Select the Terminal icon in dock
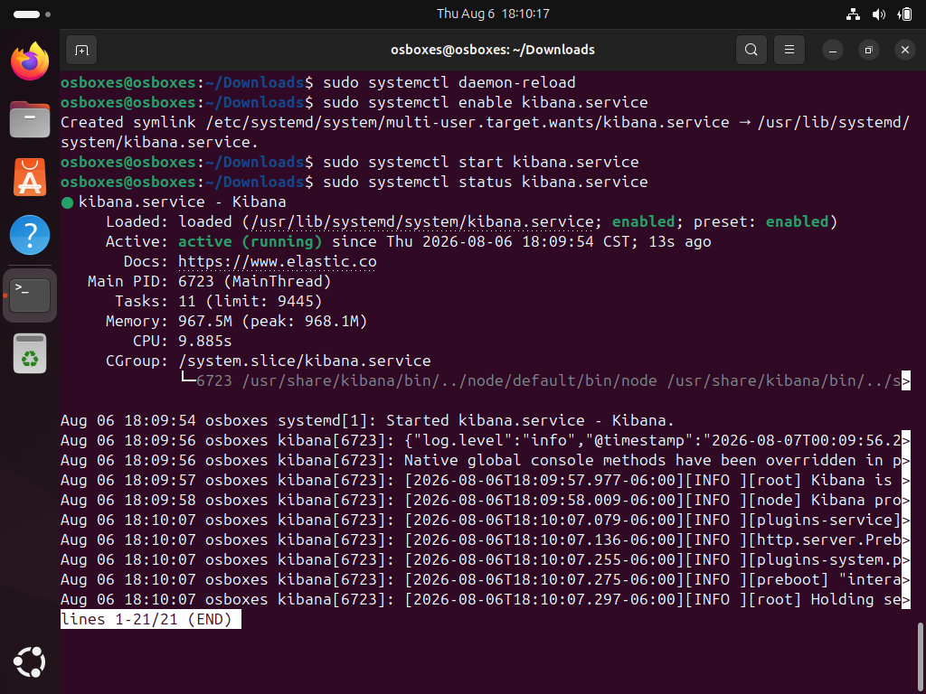Screen dimensions: 926x694 30,295
